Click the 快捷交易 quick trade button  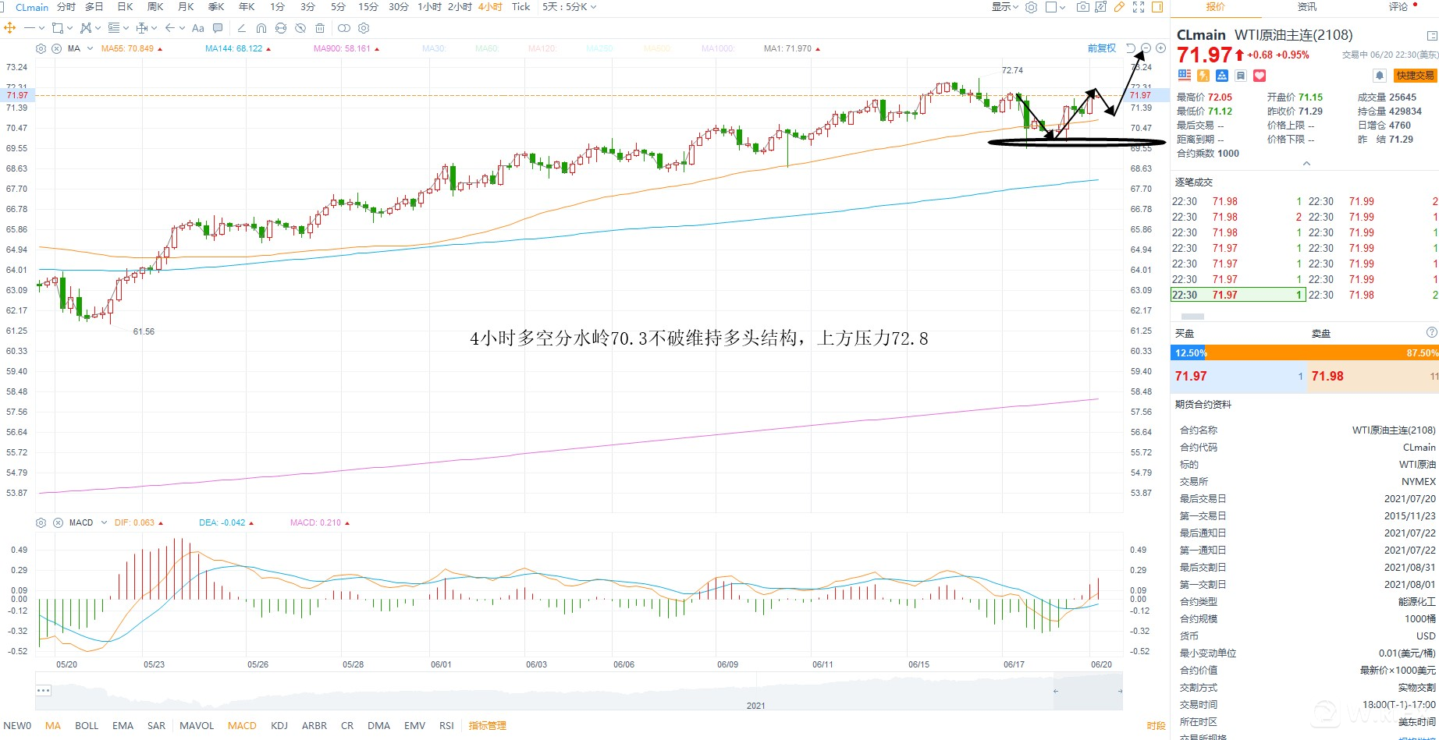[x=1415, y=76]
